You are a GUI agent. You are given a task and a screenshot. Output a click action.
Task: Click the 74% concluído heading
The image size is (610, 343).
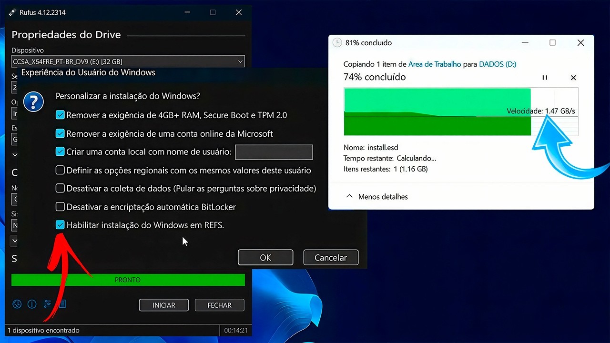[375, 77]
